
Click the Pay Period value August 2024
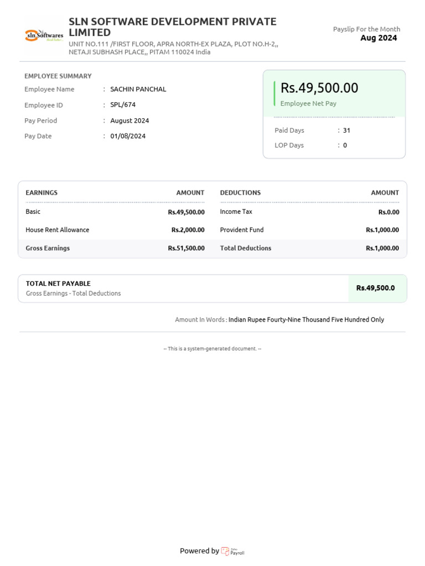click(x=129, y=120)
